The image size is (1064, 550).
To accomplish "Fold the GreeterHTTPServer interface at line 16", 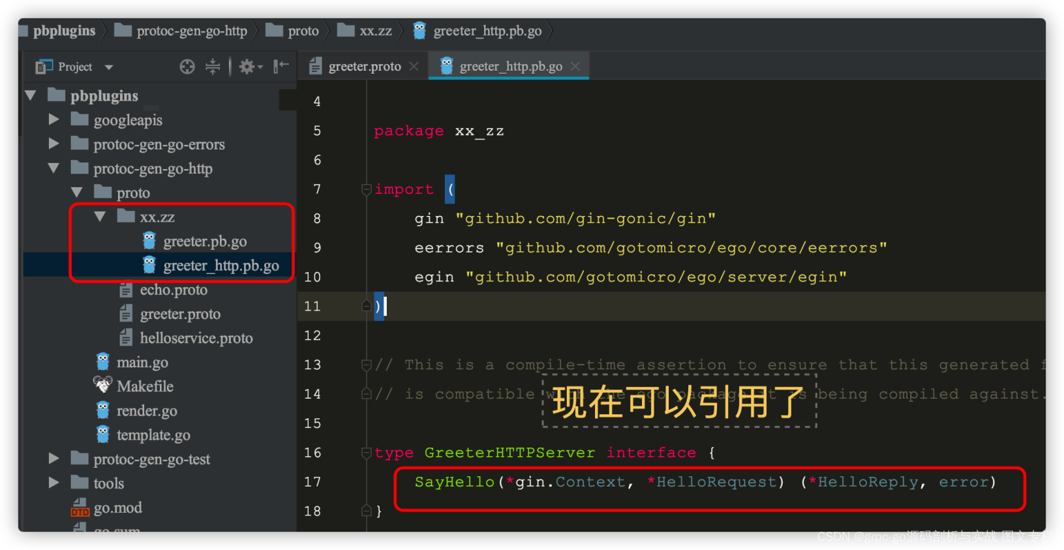I will [x=367, y=453].
